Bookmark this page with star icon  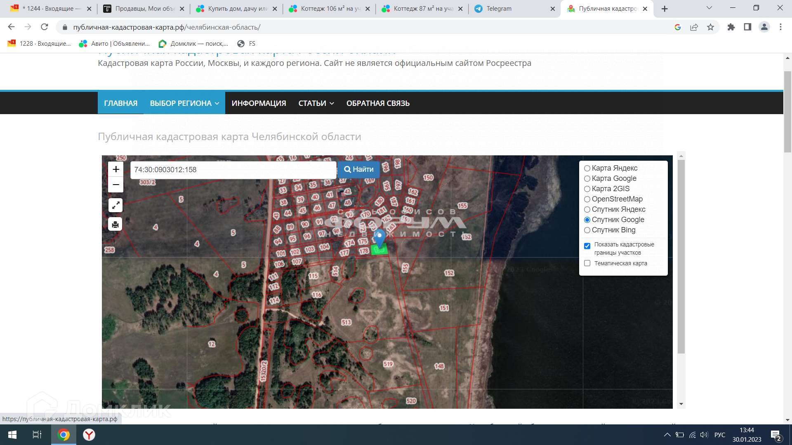pos(710,27)
